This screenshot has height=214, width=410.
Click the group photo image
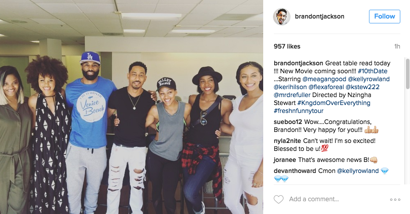[x=131, y=107]
